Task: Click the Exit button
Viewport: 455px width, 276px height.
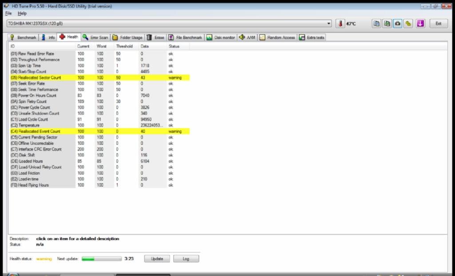Action: coord(439,24)
